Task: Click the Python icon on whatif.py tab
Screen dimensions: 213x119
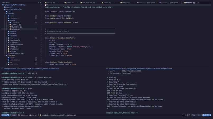Action: (x=121, y=3)
